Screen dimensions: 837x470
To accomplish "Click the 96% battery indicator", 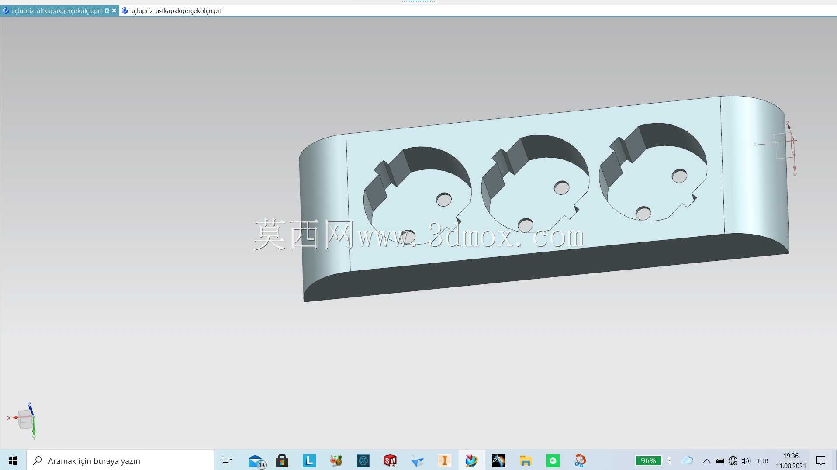I will point(649,460).
